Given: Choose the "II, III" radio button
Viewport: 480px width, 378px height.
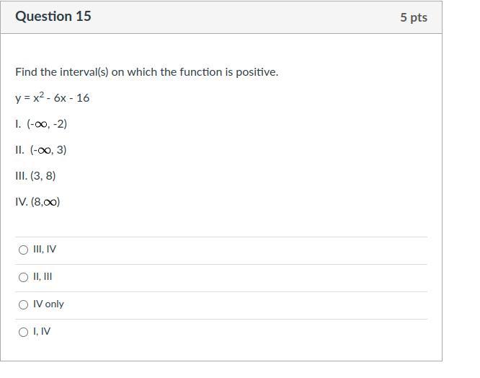Looking at the screenshot, I should click(x=23, y=277).
